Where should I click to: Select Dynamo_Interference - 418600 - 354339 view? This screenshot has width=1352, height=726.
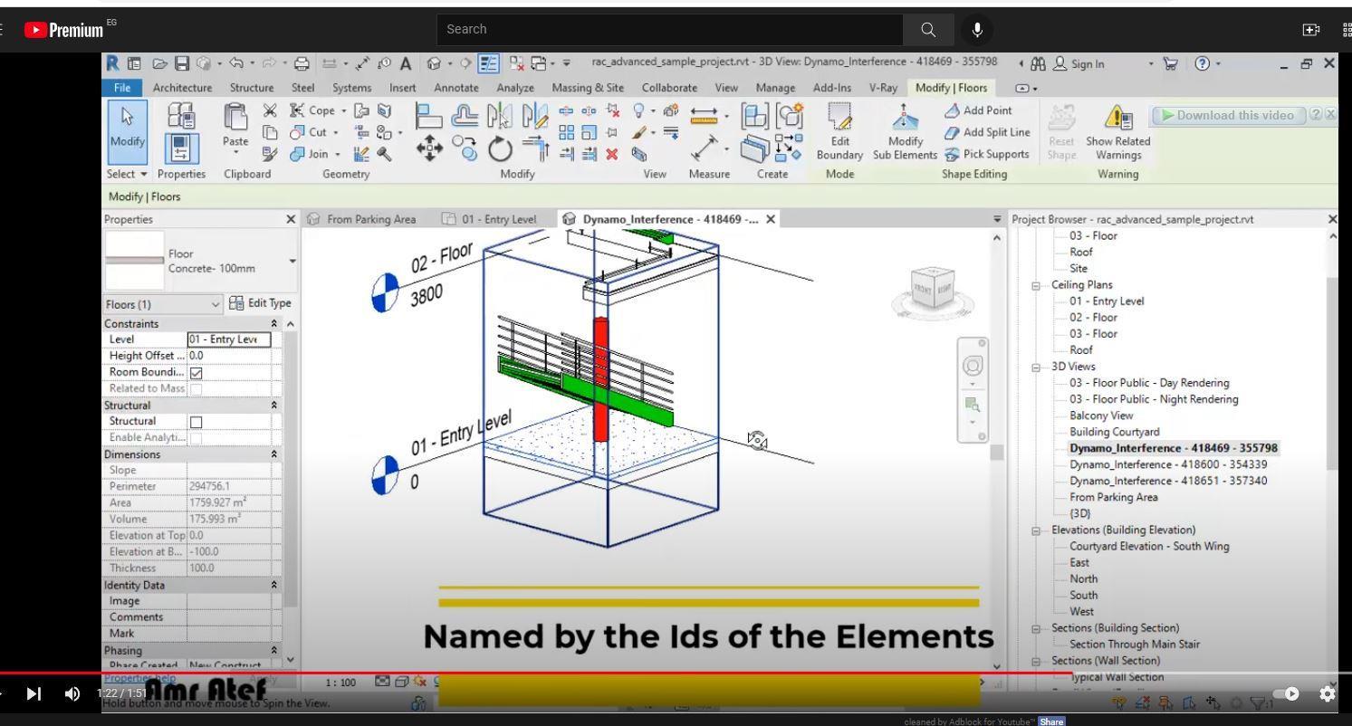coord(1168,464)
